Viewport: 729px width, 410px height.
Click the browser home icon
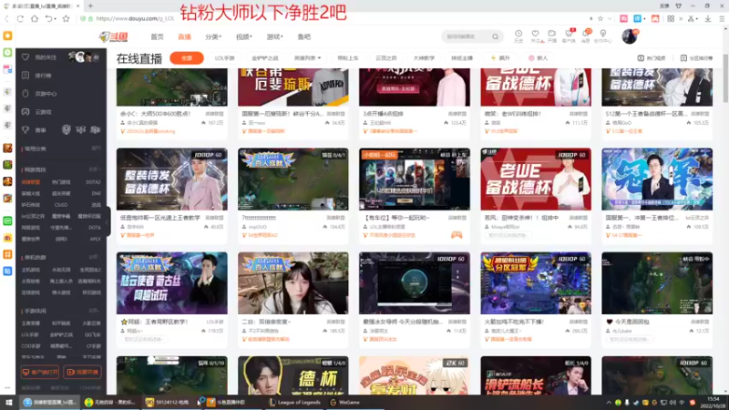coord(35,18)
